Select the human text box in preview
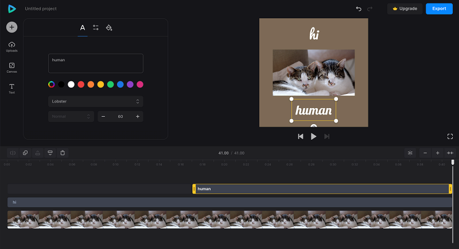 313,110
